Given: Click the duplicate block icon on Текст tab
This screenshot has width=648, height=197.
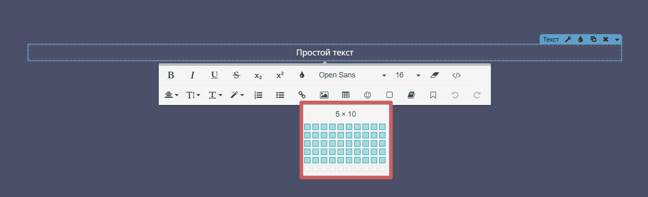Looking at the screenshot, I should [593, 39].
